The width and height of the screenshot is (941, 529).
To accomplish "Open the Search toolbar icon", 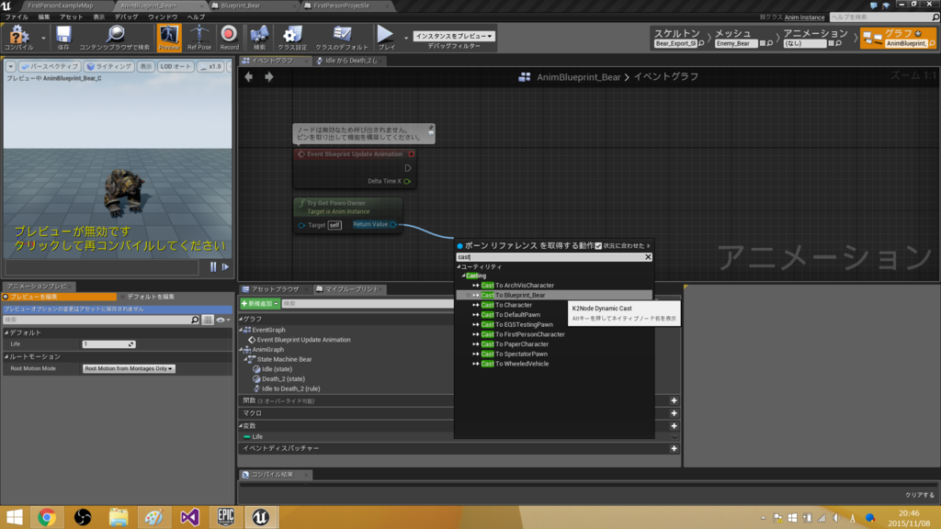I will click(259, 37).
